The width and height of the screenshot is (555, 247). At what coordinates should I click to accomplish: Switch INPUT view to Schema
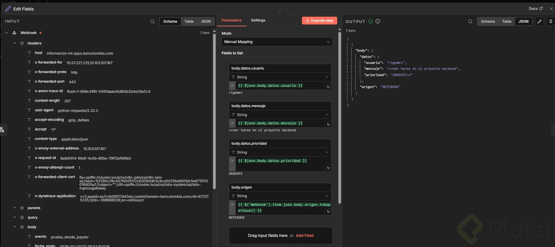click(x=170, y=21)
